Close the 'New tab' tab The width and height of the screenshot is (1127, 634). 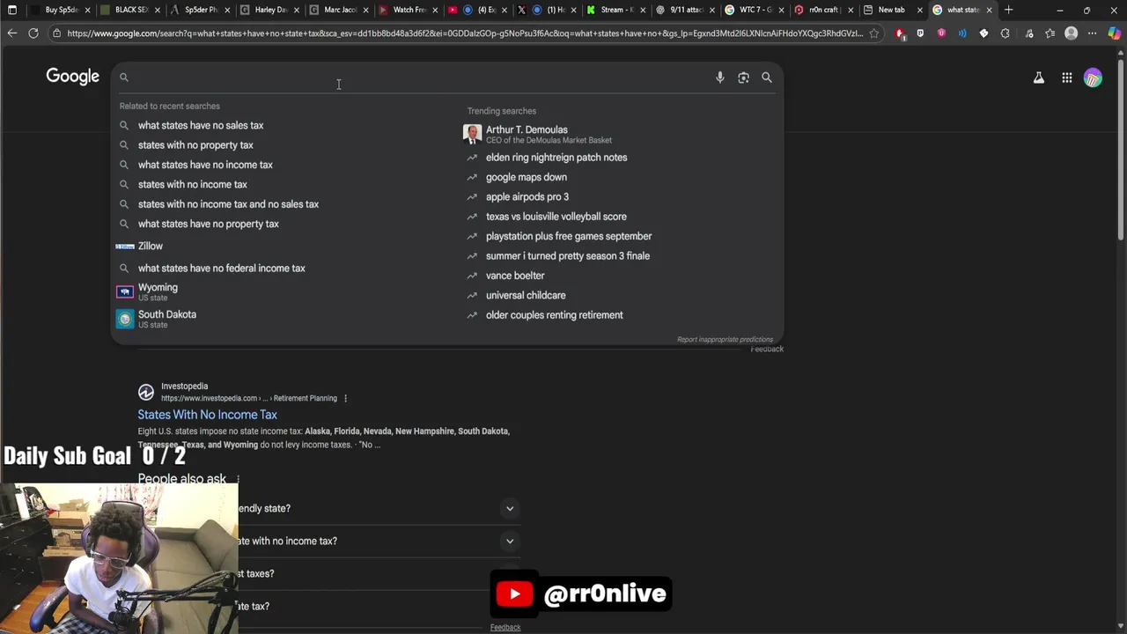pyautogui.click(x=920, y=10)
